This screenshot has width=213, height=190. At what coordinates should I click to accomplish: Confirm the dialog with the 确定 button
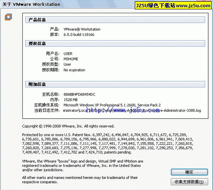click(189, 172)
